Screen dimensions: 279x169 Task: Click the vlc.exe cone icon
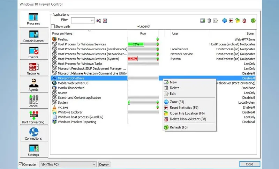coord(54,107)
